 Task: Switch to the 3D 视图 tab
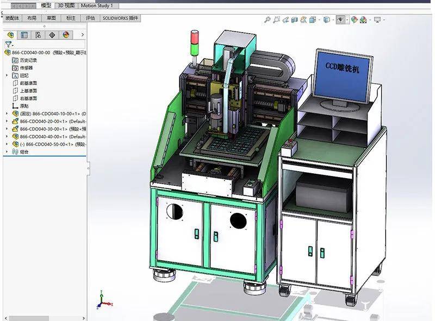pos(66,5)
